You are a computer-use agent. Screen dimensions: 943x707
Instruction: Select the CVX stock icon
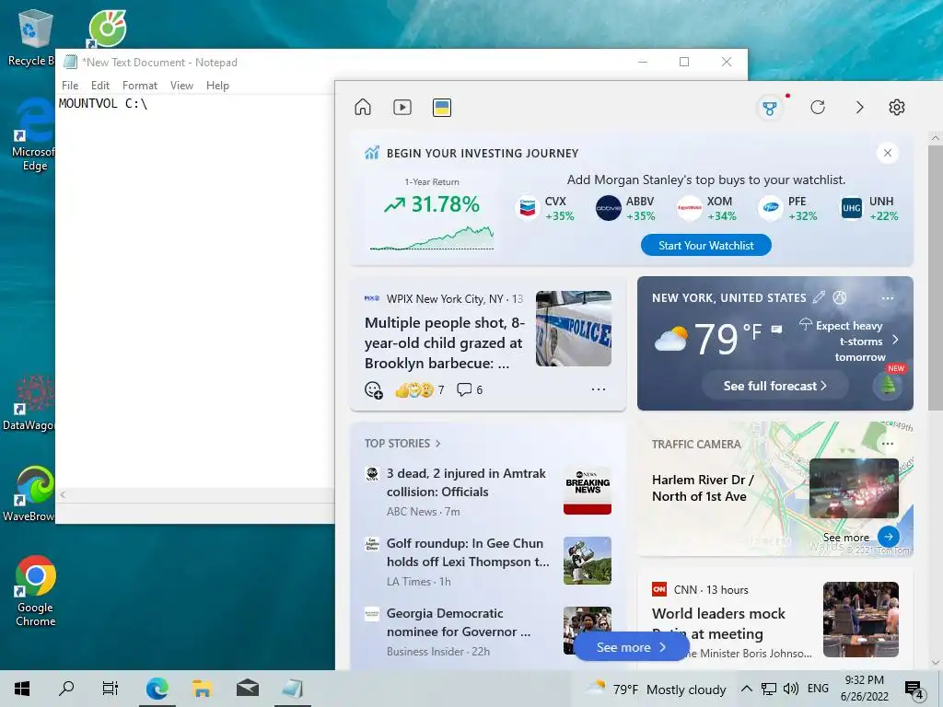click(x=528, y=208)
